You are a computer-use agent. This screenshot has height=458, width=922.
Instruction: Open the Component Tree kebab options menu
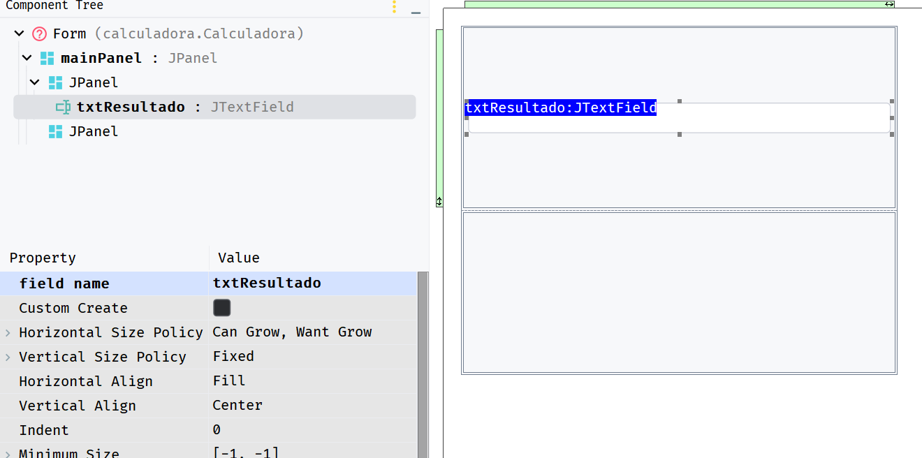pyautogui.click(x=393, y=8)
